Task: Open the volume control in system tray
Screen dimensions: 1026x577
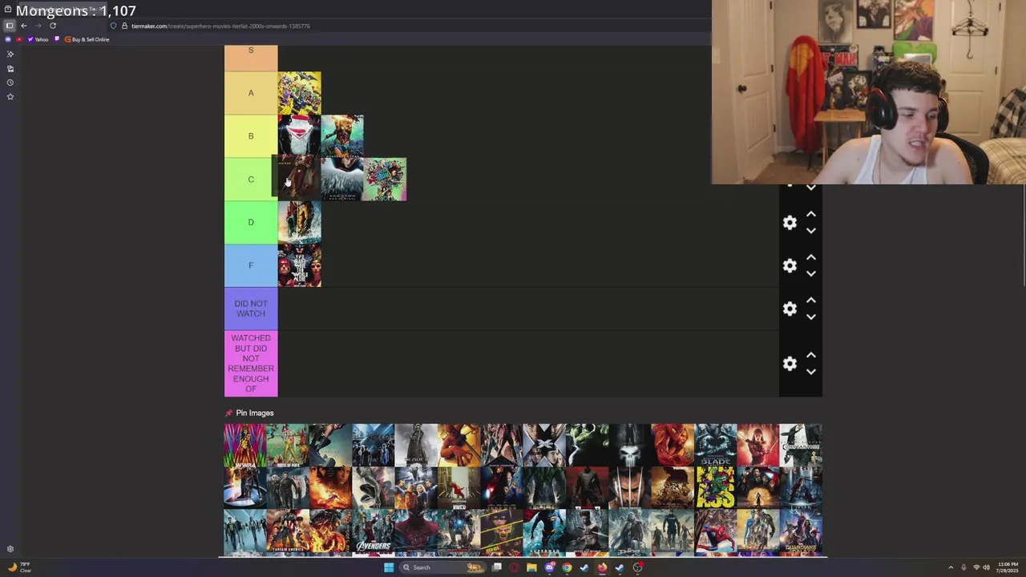Action: (986, 567)
